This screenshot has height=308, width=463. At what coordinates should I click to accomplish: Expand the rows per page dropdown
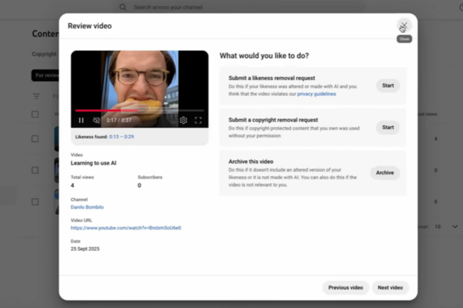pos(455,227)
